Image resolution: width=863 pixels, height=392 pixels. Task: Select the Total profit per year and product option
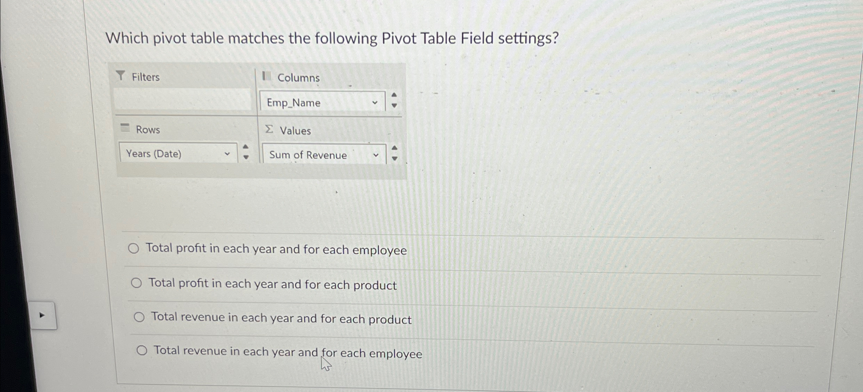click(137, 283)
